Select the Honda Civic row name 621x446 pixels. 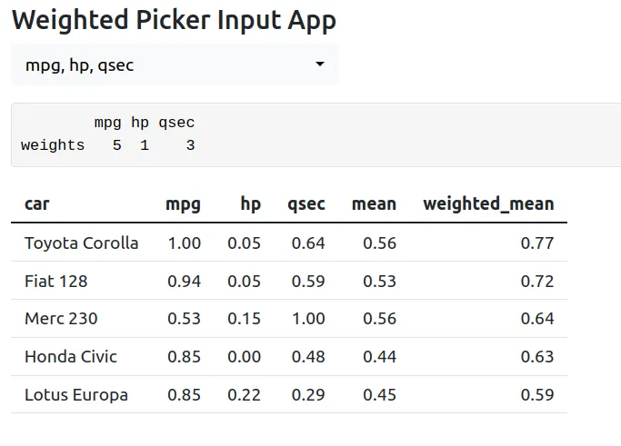click(71, 357)
